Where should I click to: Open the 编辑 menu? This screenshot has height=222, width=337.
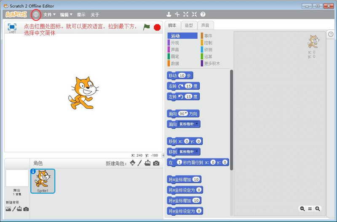[x=66, y=15]
